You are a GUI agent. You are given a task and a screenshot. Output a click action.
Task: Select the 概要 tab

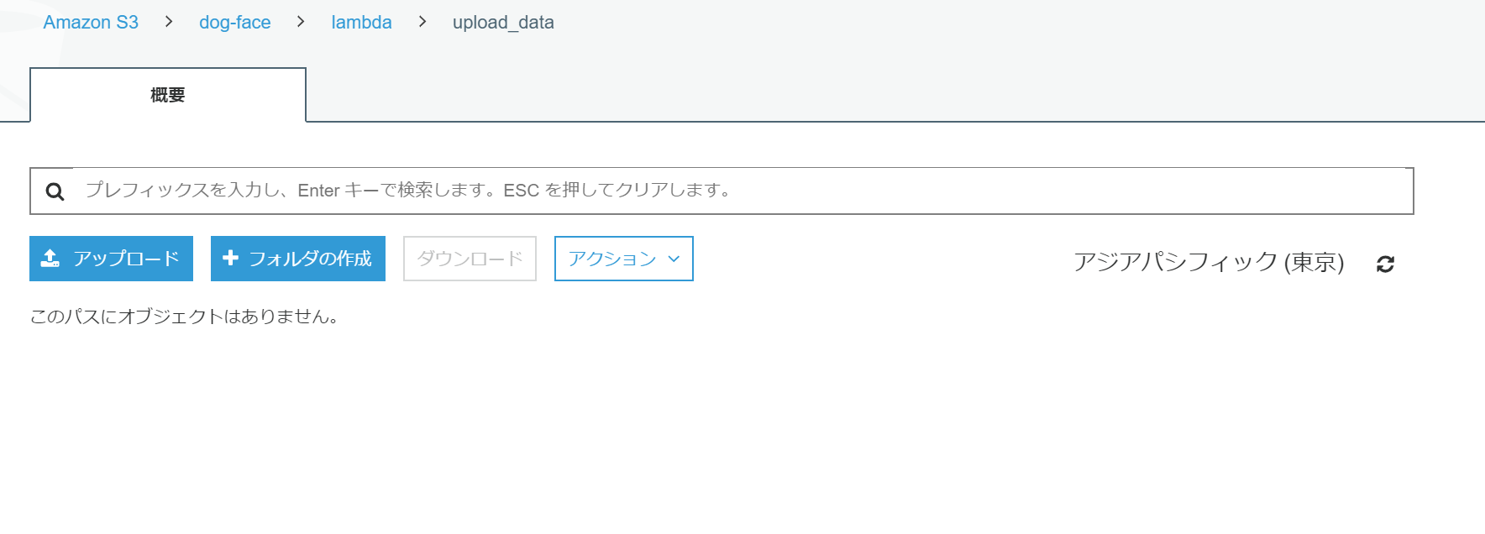168,95
